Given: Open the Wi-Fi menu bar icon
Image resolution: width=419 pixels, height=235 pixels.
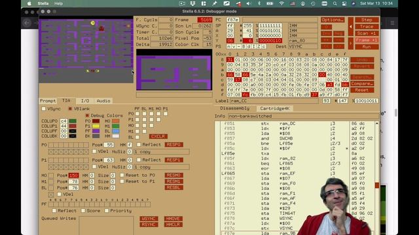Looking at the screenshot, I should click(282, 3).
